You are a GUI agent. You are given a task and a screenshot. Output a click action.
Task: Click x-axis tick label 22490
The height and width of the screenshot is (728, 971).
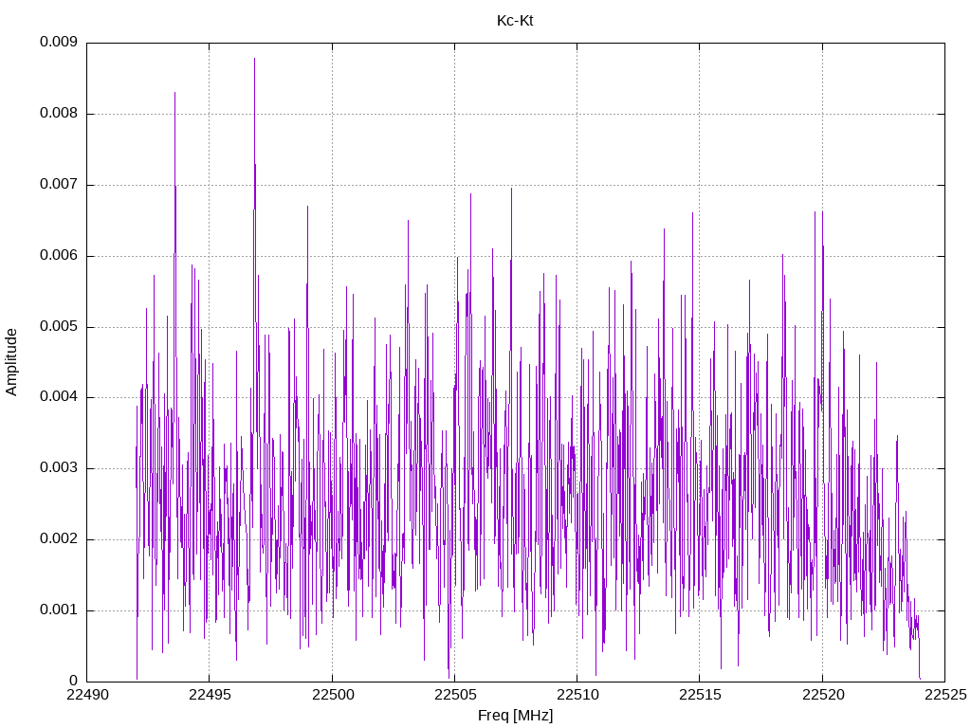click(x=87, y=695)
